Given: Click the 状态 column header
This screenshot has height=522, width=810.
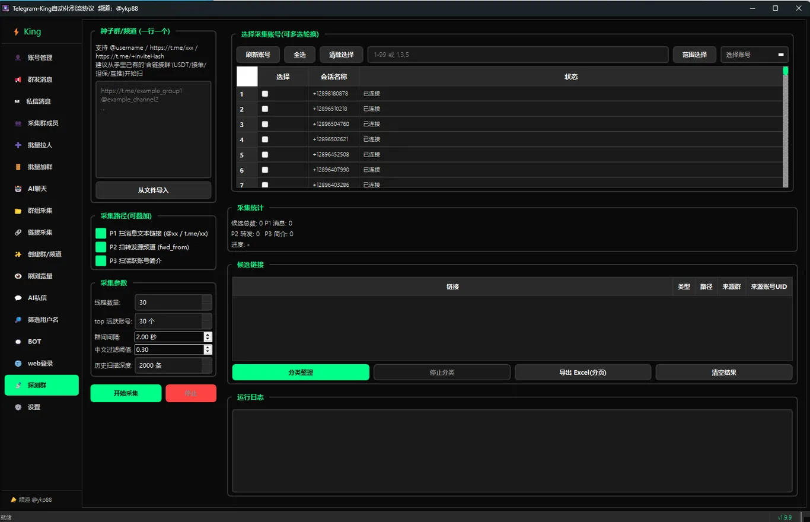Looking at the screenshot, I should (x=571, y=77).
